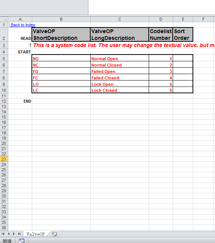Screen dimensions: 215x243
Task: Click the cell containing NO
Action: click(61, 58)
